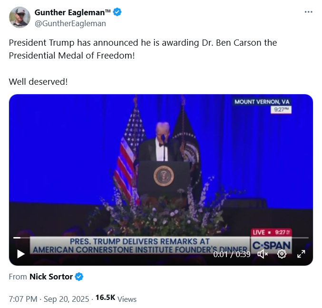Open the 7:07 PM Sep 20, 2025 timestamp

pos(49,299)
